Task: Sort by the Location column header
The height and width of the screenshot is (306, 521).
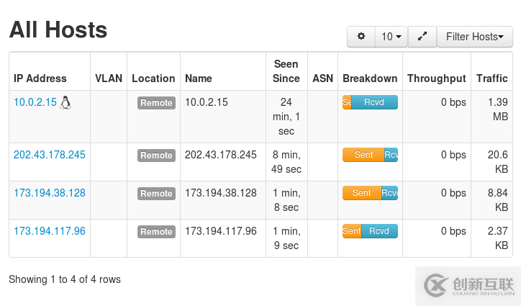Action: coord(153,78)
